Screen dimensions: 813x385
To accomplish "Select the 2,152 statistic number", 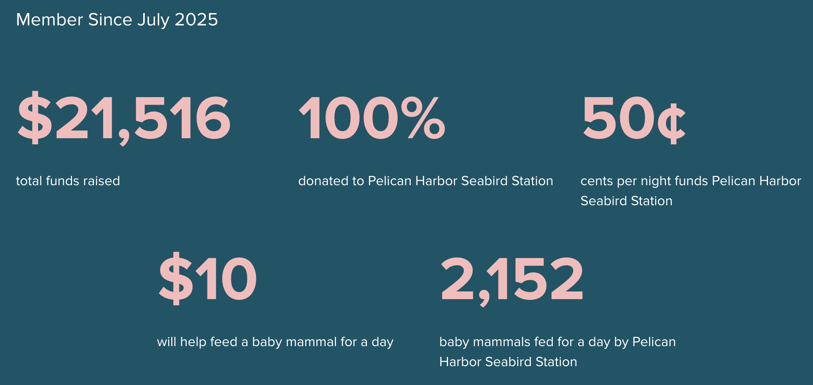I will point(512,280).
